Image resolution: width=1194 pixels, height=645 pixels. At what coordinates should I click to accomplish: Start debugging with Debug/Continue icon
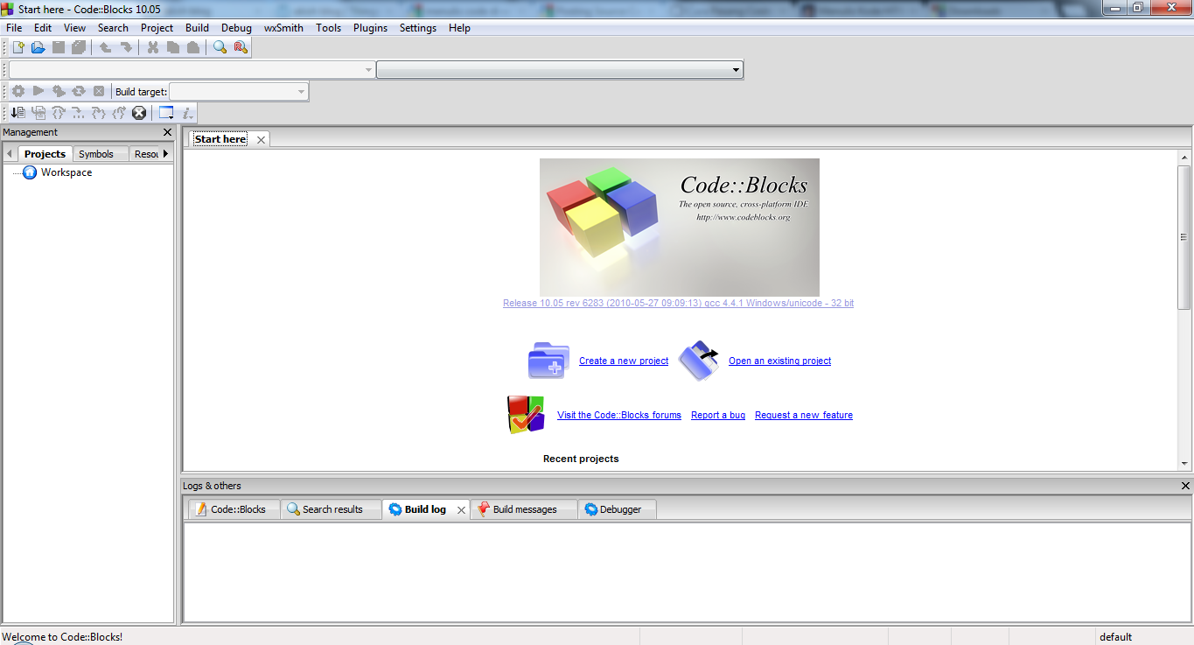pos(18,113)
